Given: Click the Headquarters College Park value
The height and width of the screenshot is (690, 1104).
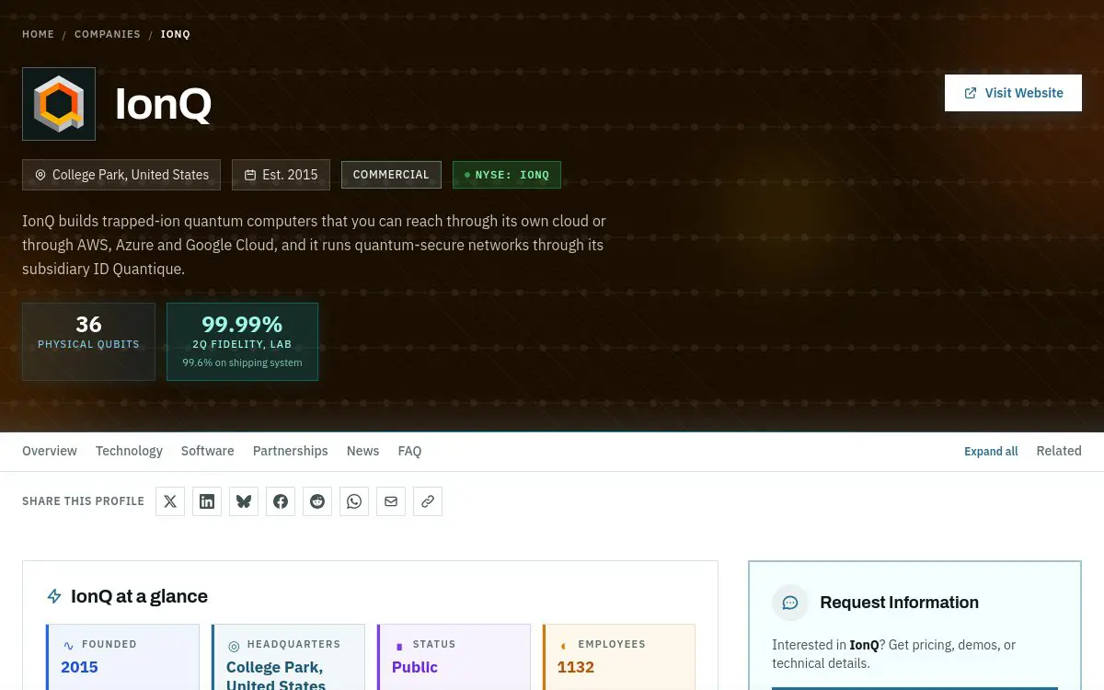Looking at the screenshot, I should (276, 675).
